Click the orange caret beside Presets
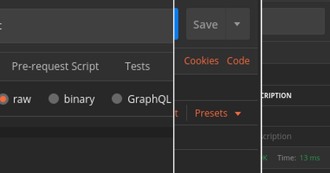 [238, 113]
